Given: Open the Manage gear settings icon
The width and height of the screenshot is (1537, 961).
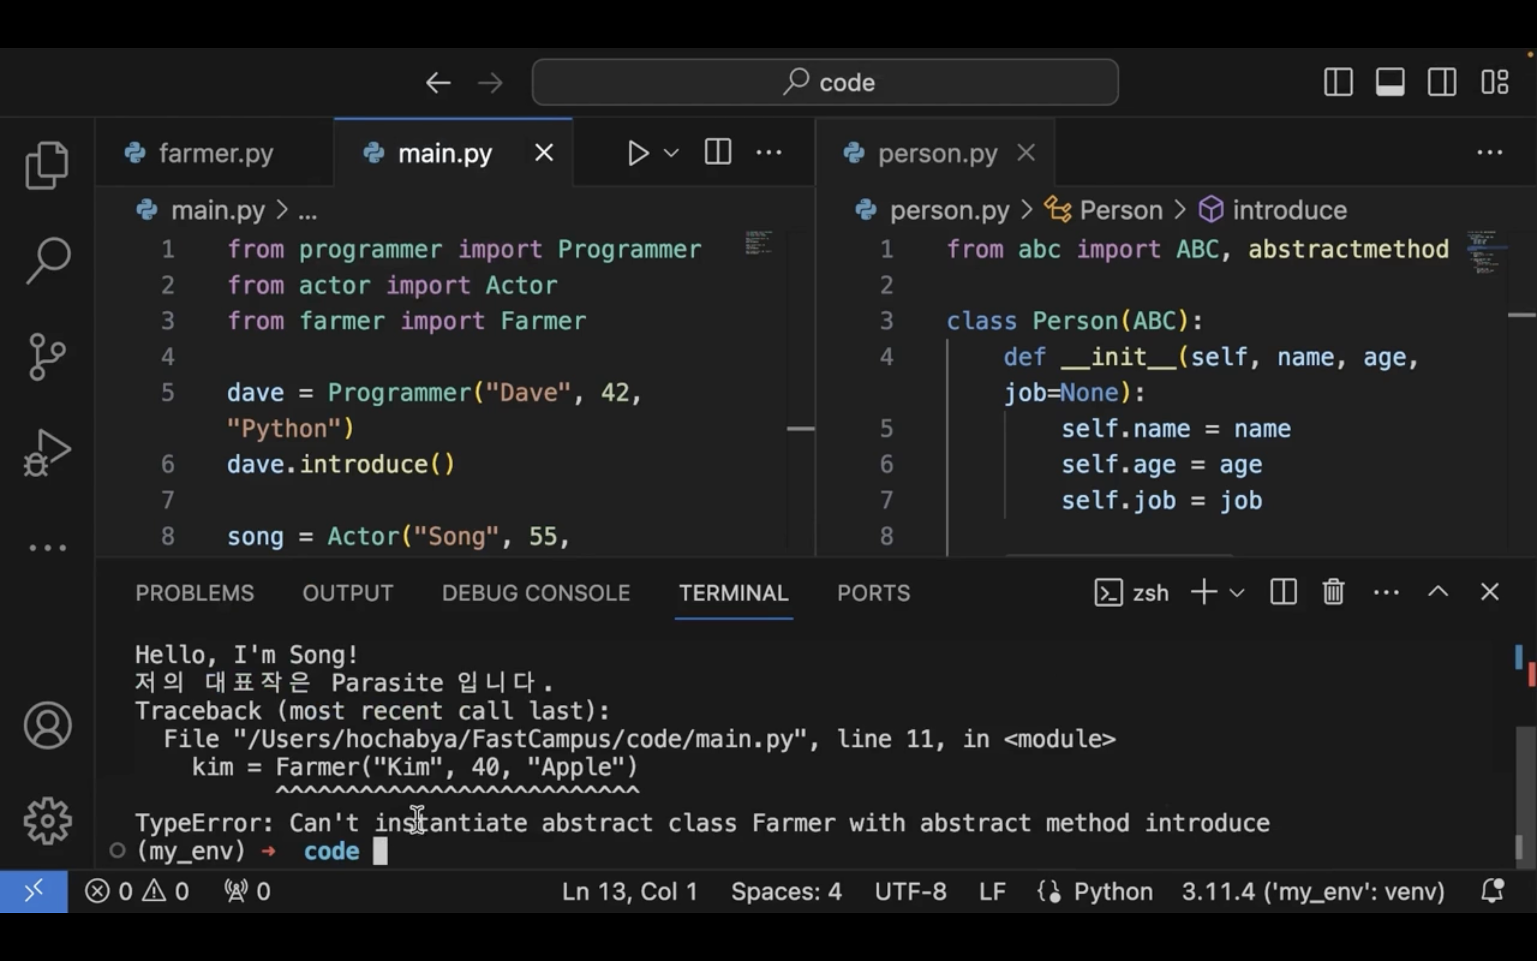Looking at the screenshot, I should coord(48,821).
